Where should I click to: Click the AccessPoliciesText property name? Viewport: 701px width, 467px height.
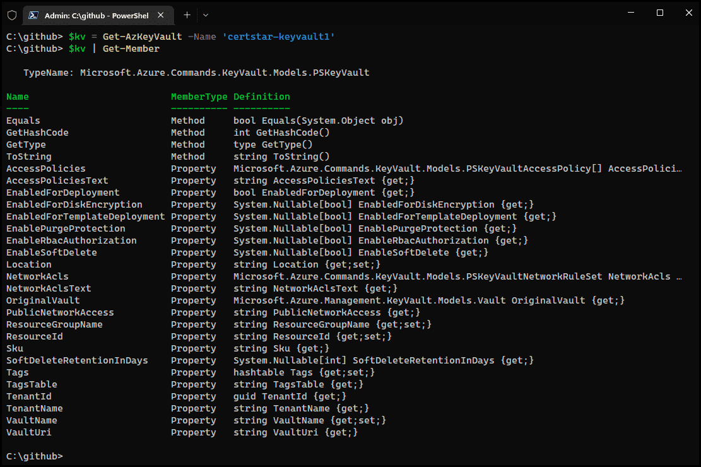pos(57,180)
